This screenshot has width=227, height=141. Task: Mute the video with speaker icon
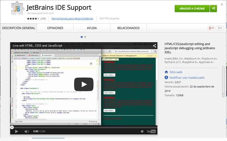(27, 131)
